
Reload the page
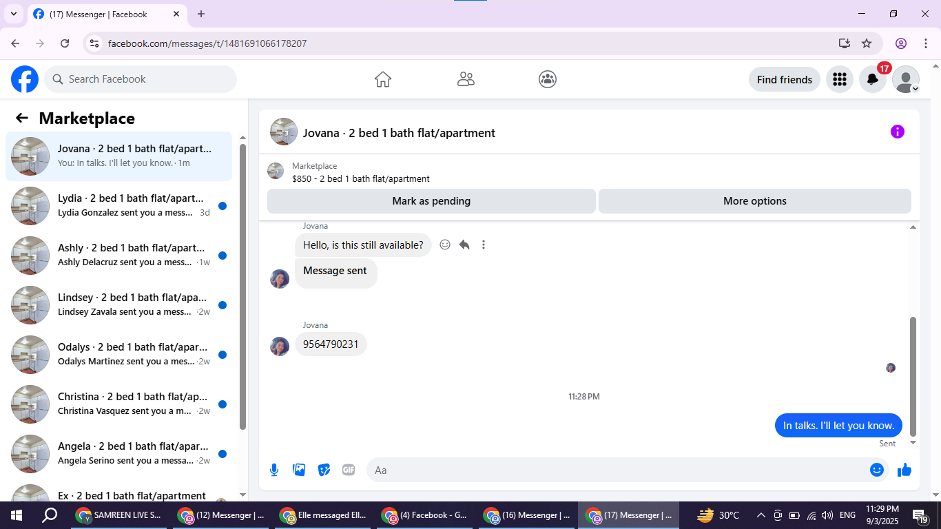coord(65,43)
